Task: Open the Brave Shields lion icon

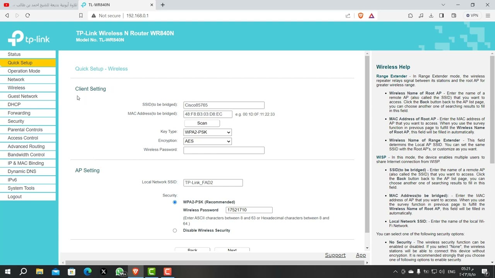Action: (361, 15)
